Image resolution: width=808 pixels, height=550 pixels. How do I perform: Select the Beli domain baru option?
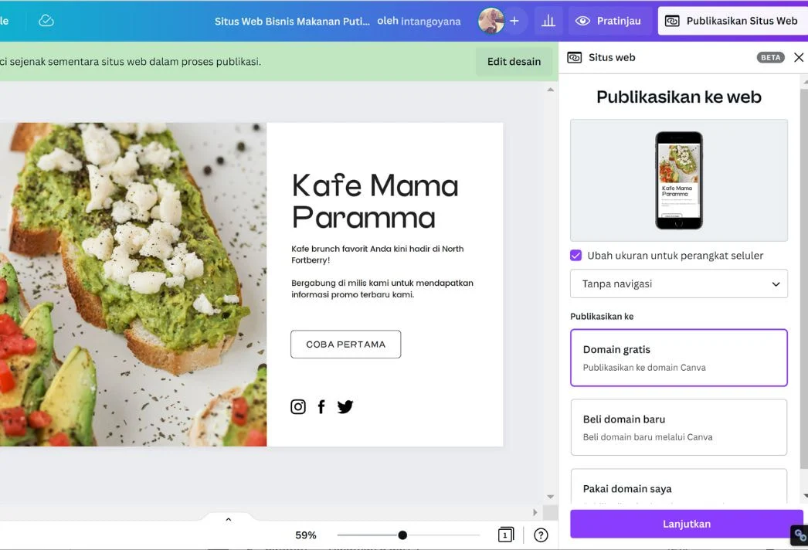pyautogui.click(x=679, y=427)
